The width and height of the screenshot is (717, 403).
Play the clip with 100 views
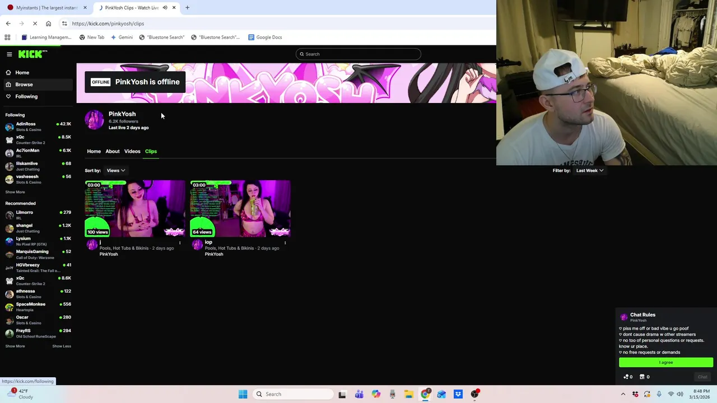point(135,208)
